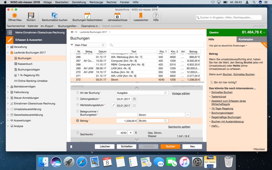Click help icon next to Sachkonto
272x170 pixels.
point(78,133)
